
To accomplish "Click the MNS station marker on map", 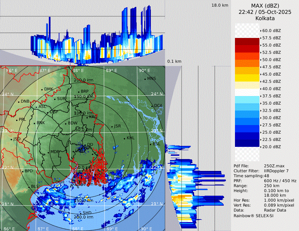I will (145, 79).
